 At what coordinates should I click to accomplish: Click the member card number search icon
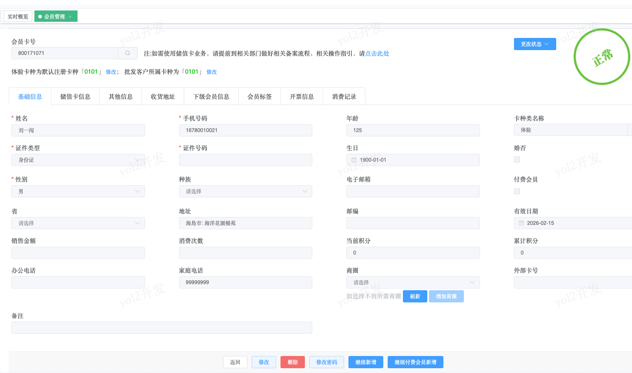(128, 53)
